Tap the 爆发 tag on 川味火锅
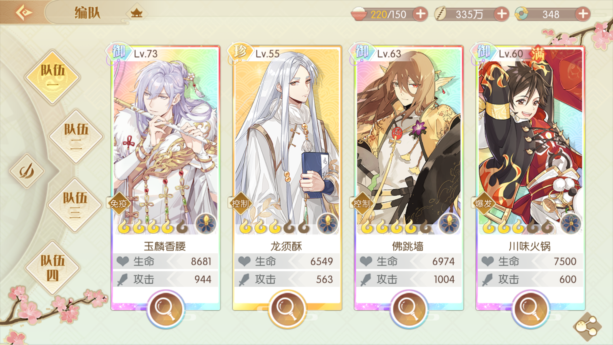This screenshot has width=613, height=345. 484,204
